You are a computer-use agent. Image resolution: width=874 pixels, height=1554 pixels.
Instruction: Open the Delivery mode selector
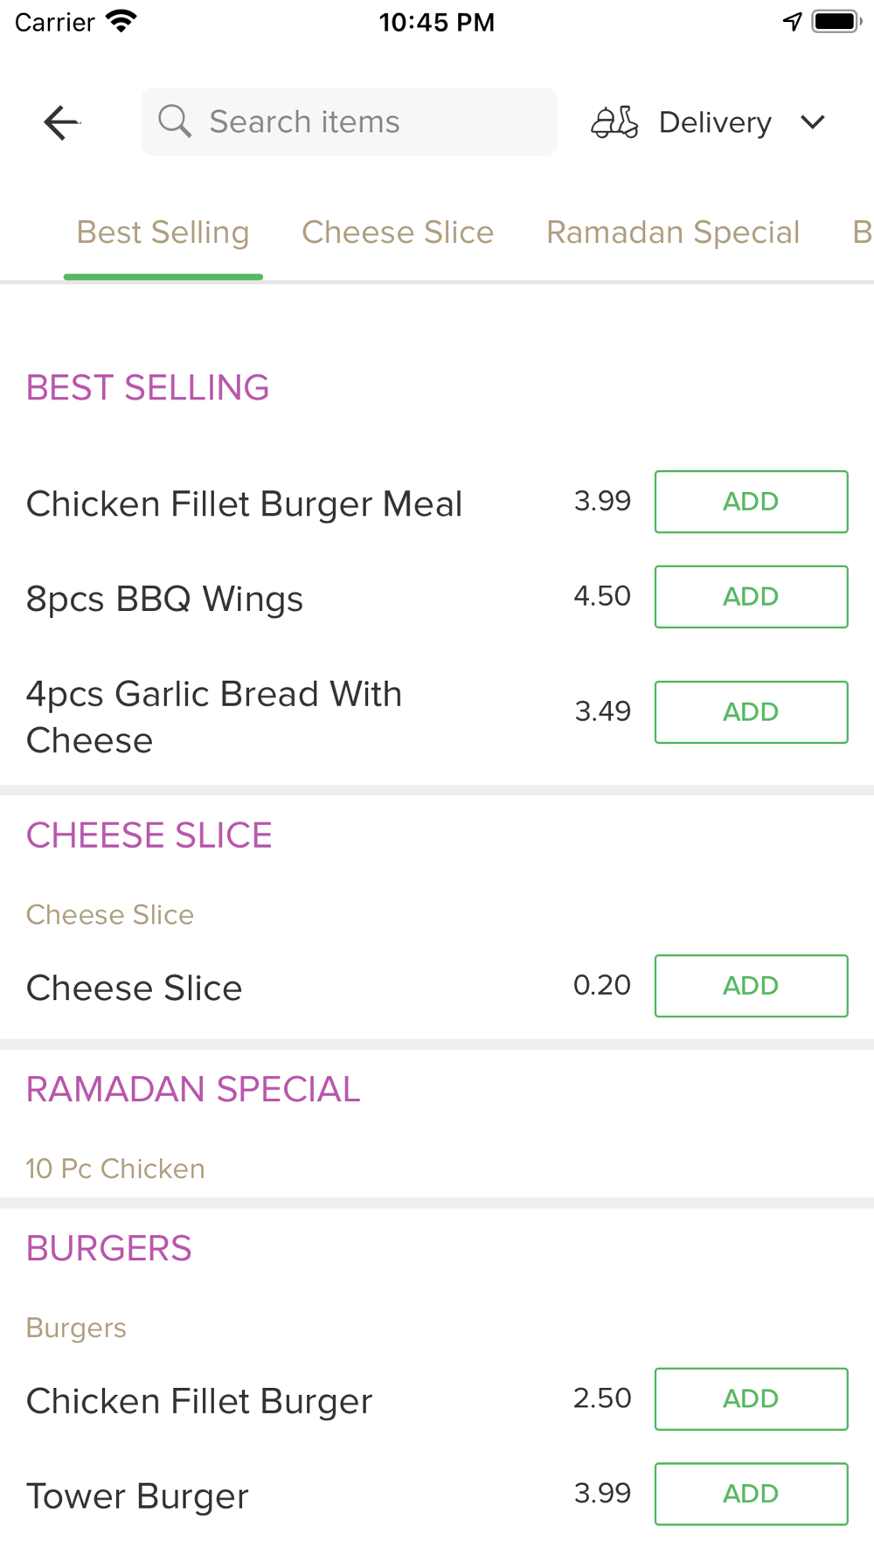(x=709, y=122)
